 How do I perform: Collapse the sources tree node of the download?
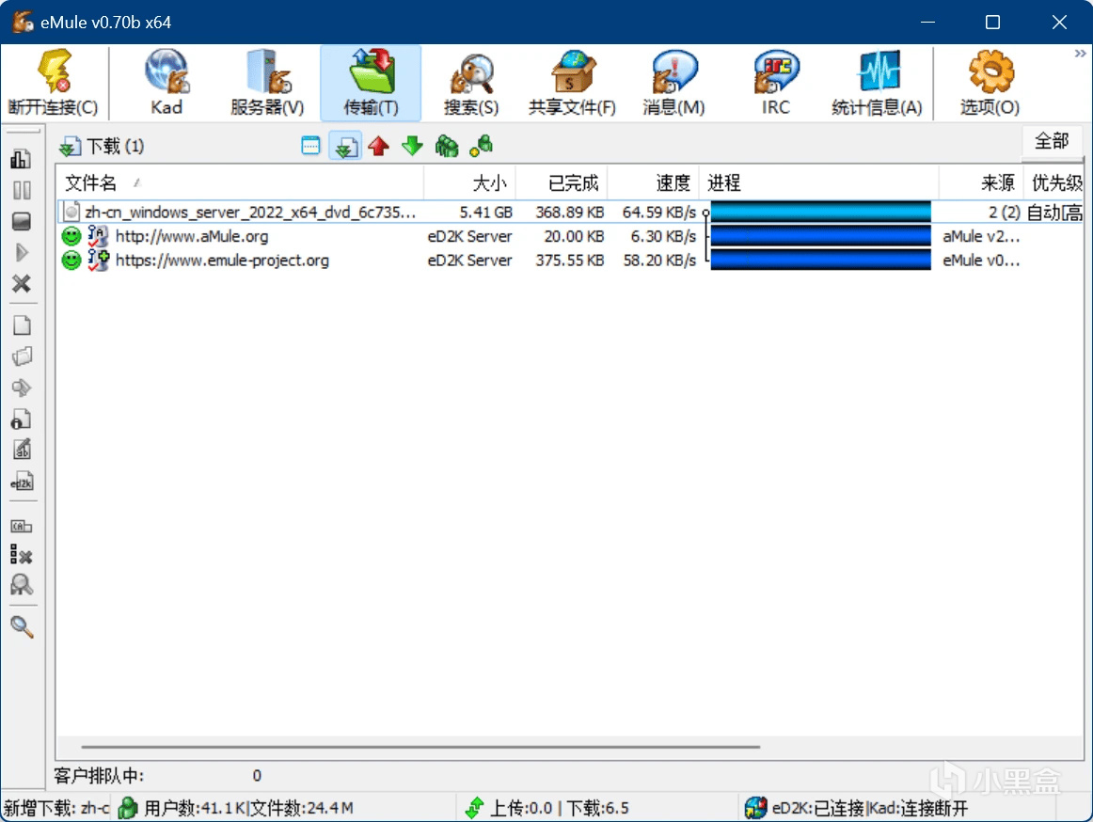[x=706, y=213]
